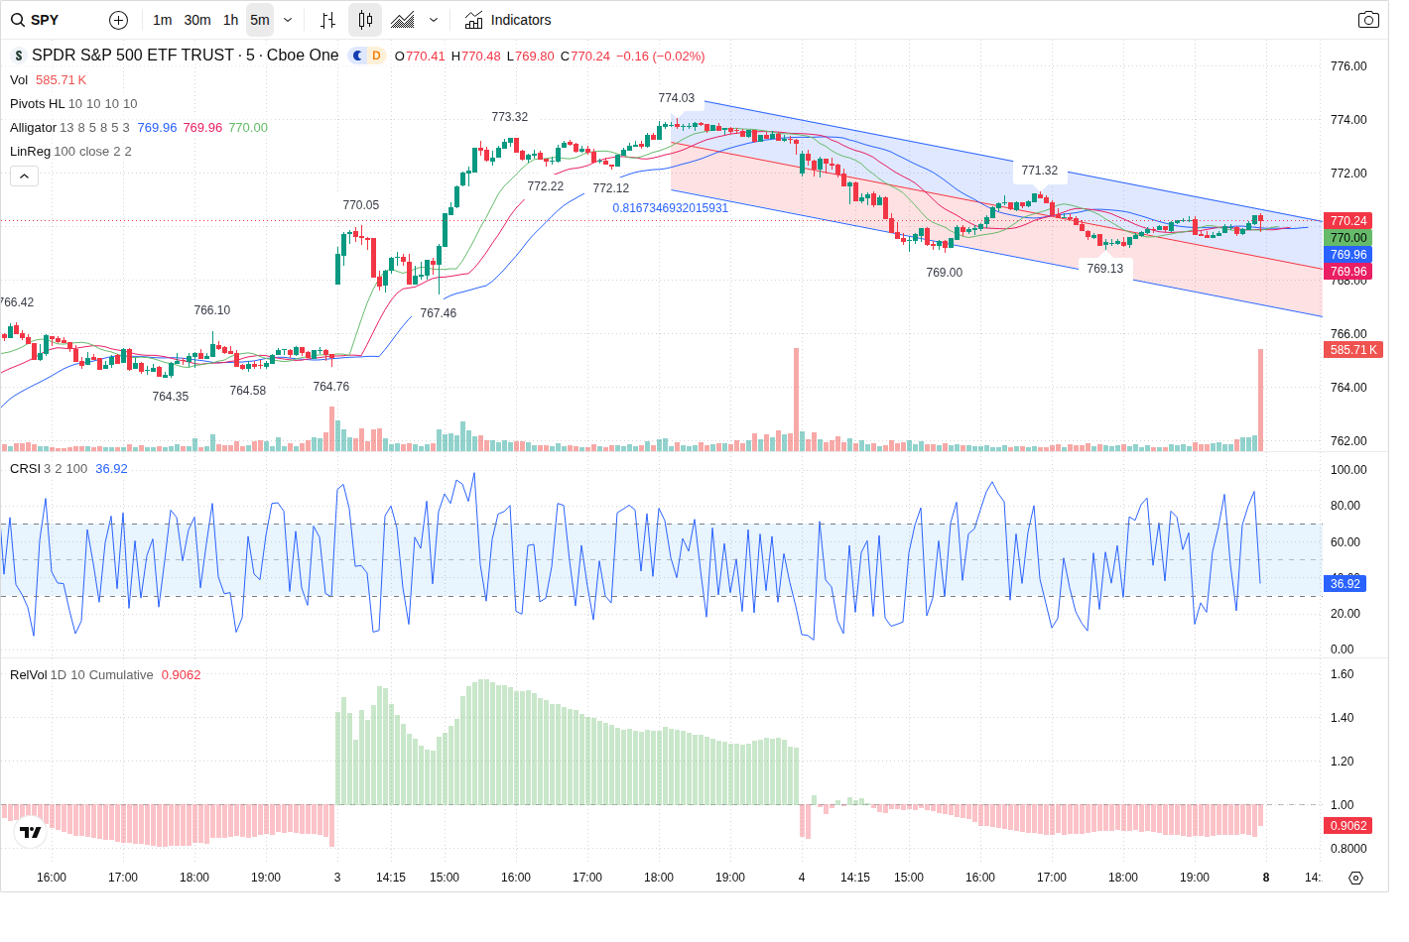1409x942 pixels.
Task: Click the 14:15 label after date 3
Action: (x=391, y=878)
